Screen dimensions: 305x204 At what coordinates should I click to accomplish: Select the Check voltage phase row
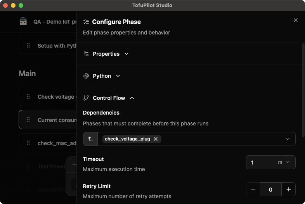(48, 96)
